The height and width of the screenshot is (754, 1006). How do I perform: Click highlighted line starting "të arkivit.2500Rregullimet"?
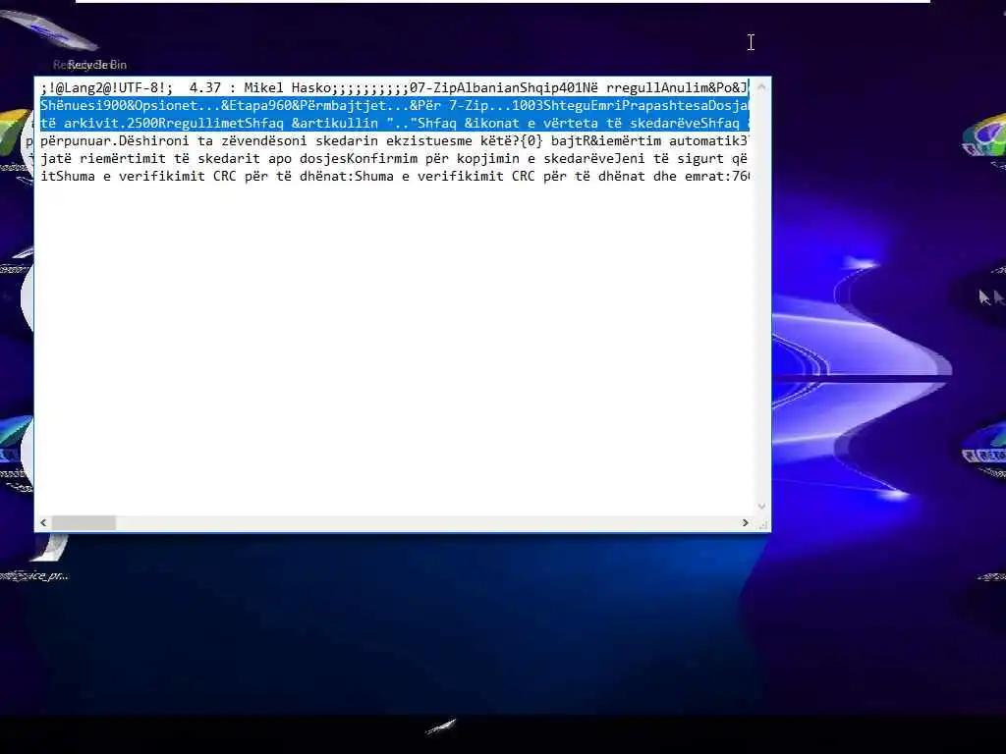click(395, 123)
